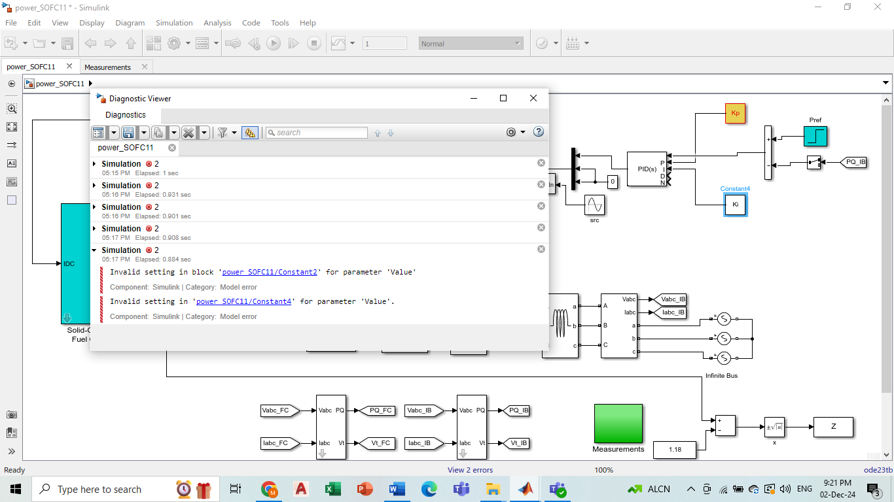Toggle MATLAB Simulink in the taskbar
Screen dimensions: 894x502
[525, 489]
